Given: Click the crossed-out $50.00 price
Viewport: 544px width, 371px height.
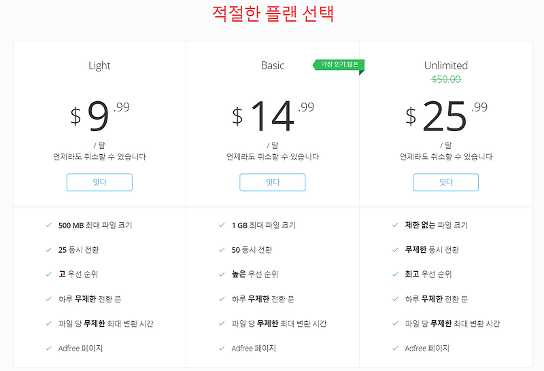Looking at the screenshot, I should pyautogui.click(x=446, y=79).
